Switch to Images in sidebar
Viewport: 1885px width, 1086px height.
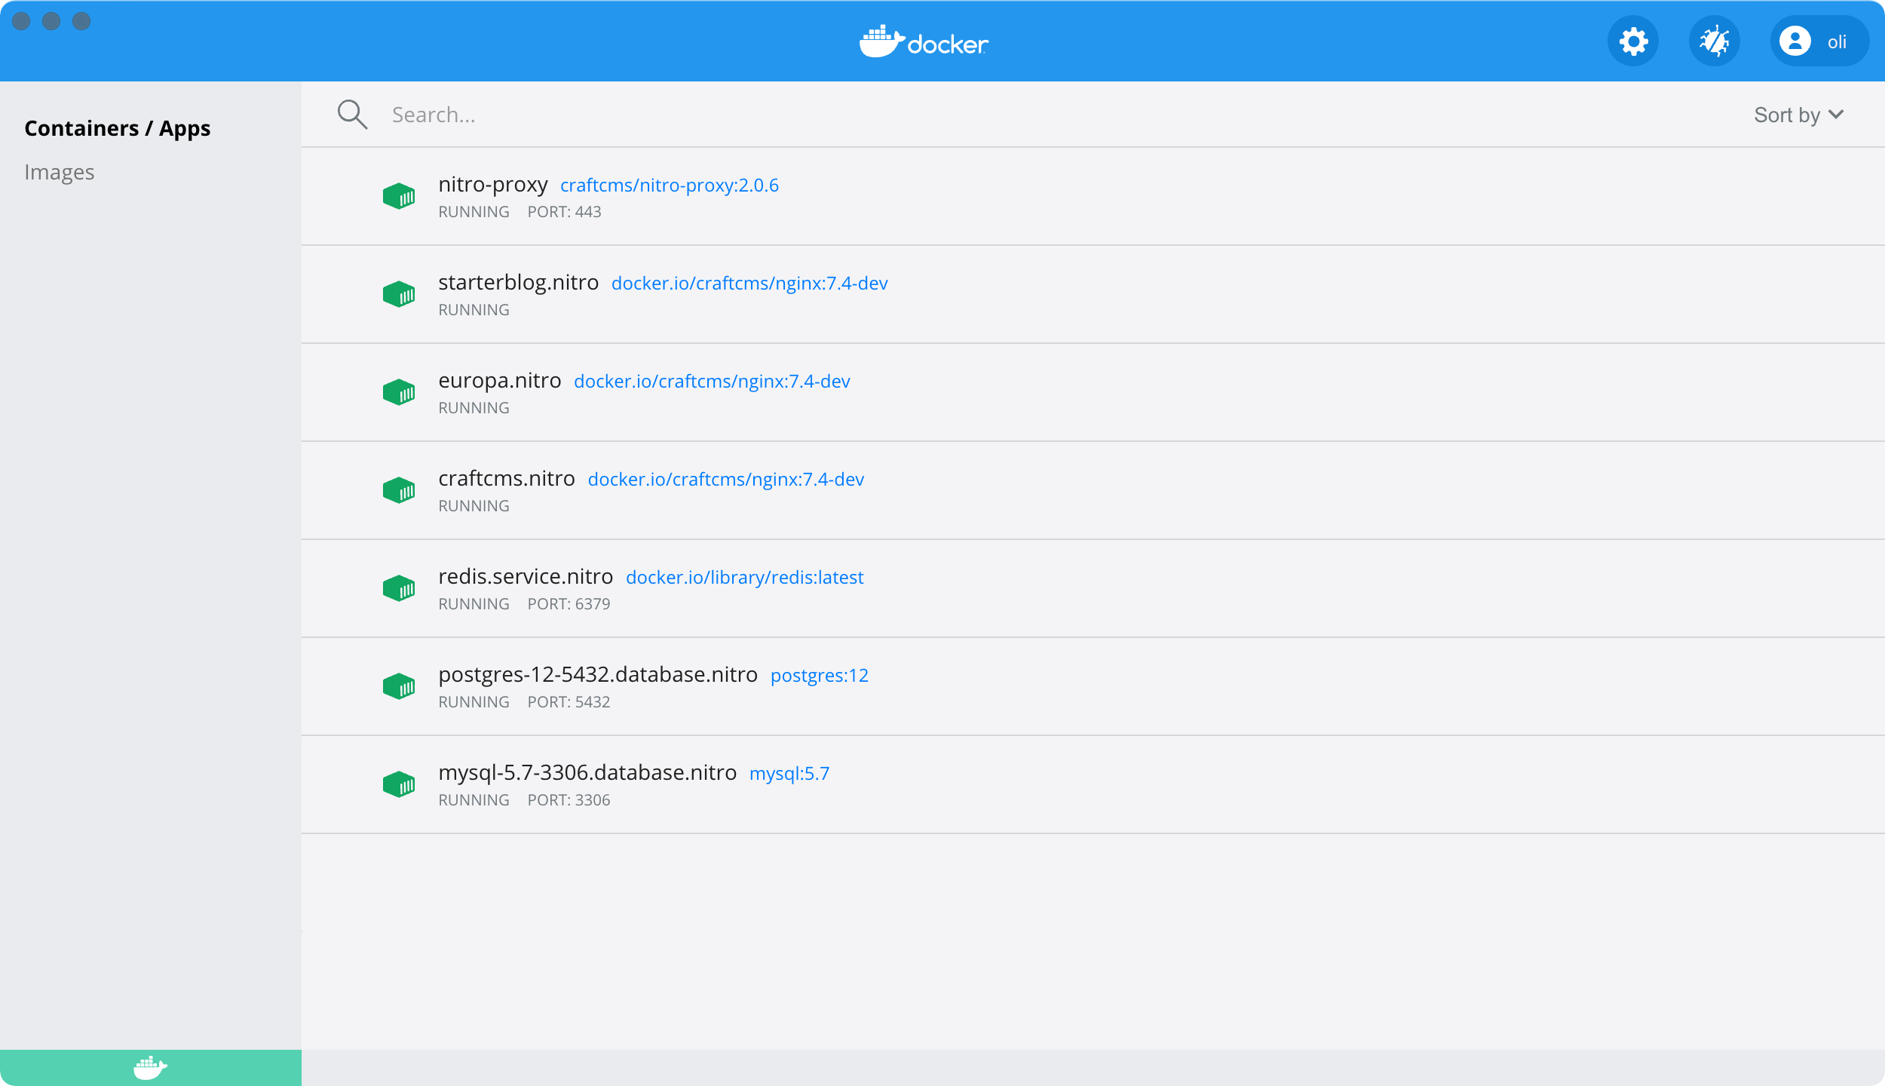[60, 172]
